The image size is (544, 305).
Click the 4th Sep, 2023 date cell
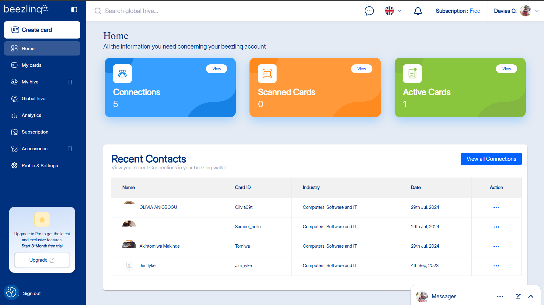425,266
